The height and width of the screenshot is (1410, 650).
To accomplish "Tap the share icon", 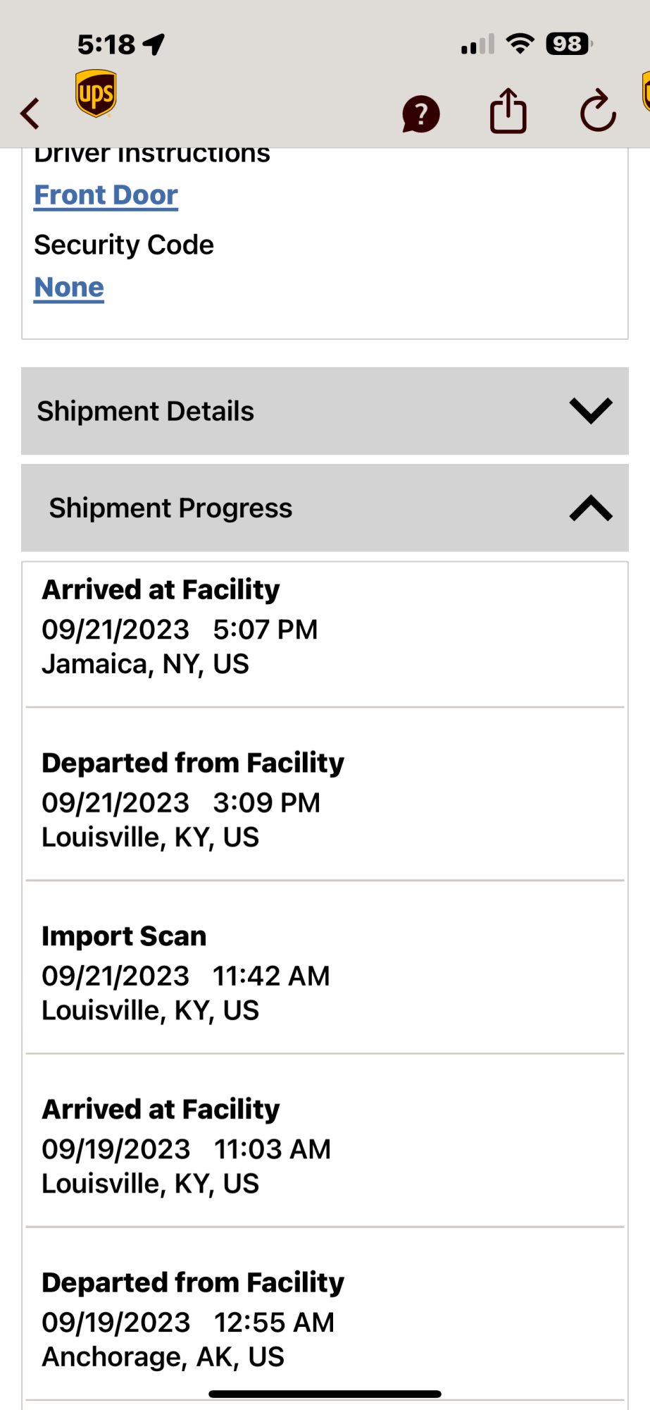I will (x=508, y=111).
